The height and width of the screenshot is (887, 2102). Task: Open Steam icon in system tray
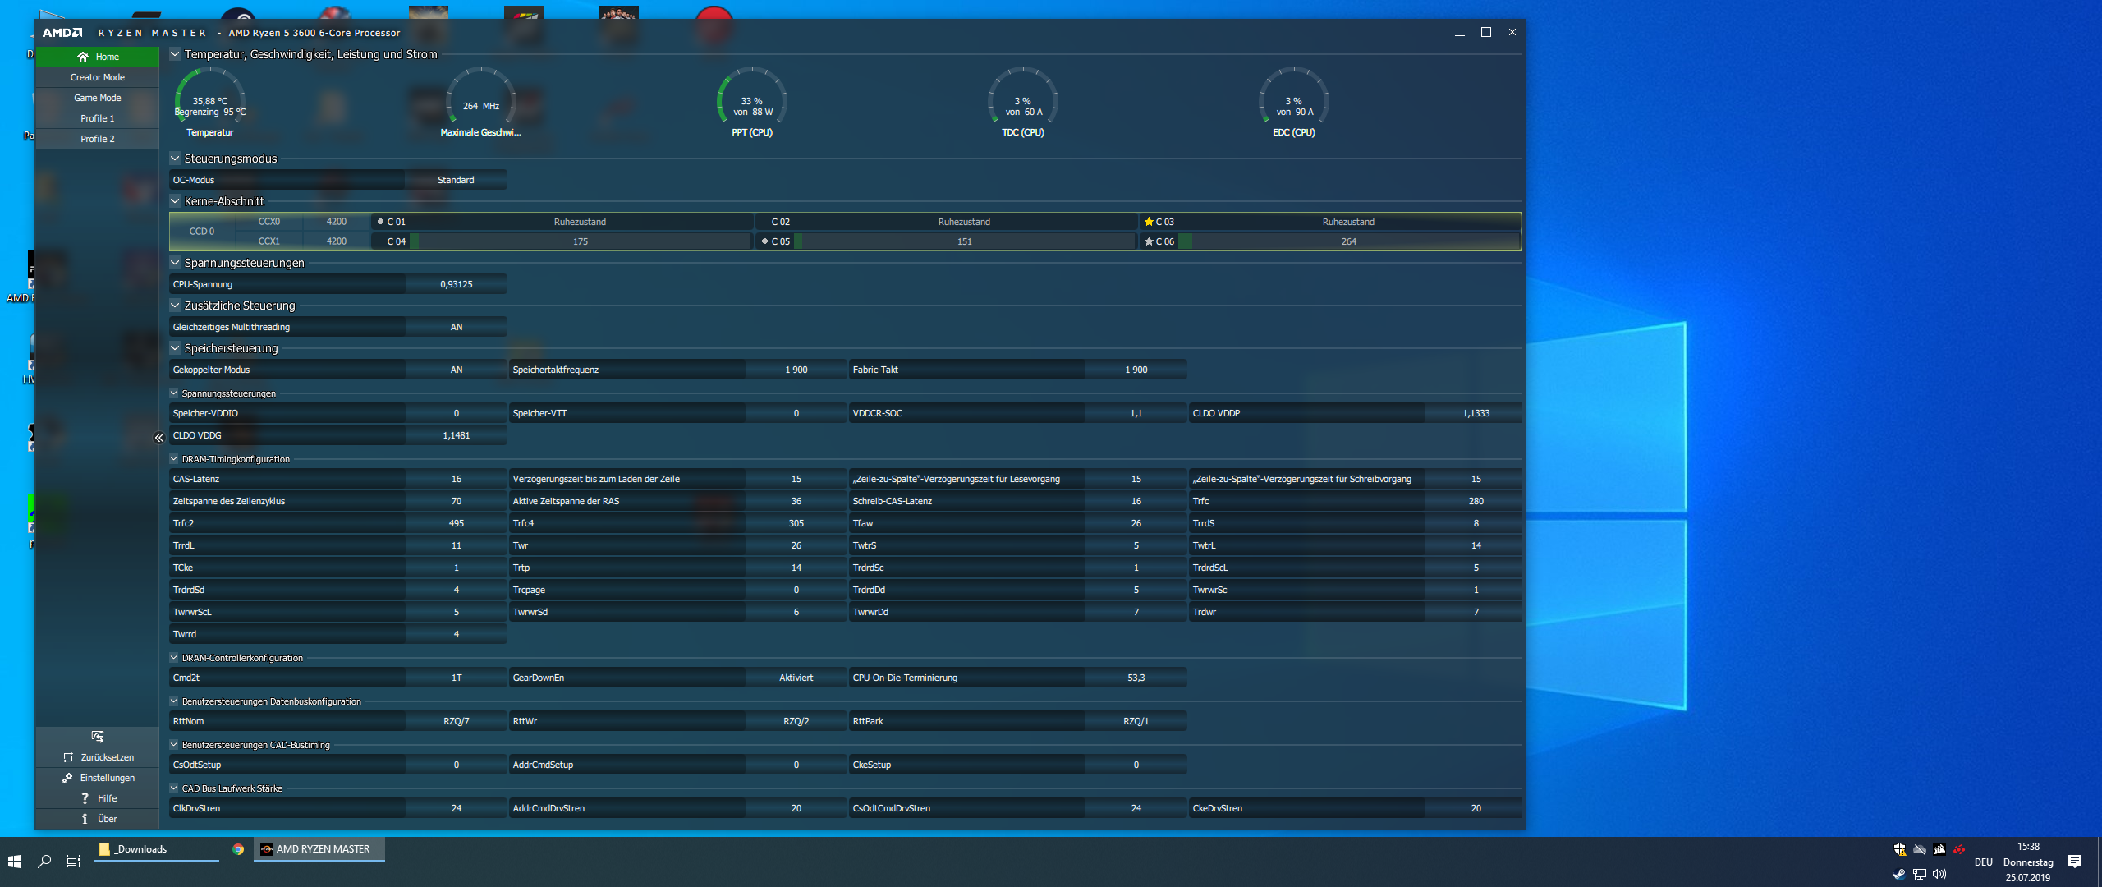point(1899,874)
